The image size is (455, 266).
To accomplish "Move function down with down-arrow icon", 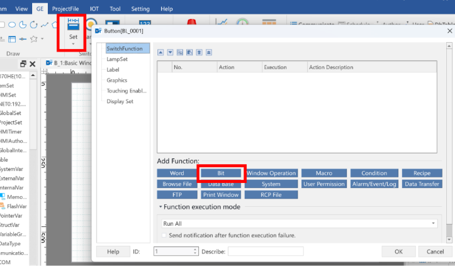I will click(x=171, y=52).
